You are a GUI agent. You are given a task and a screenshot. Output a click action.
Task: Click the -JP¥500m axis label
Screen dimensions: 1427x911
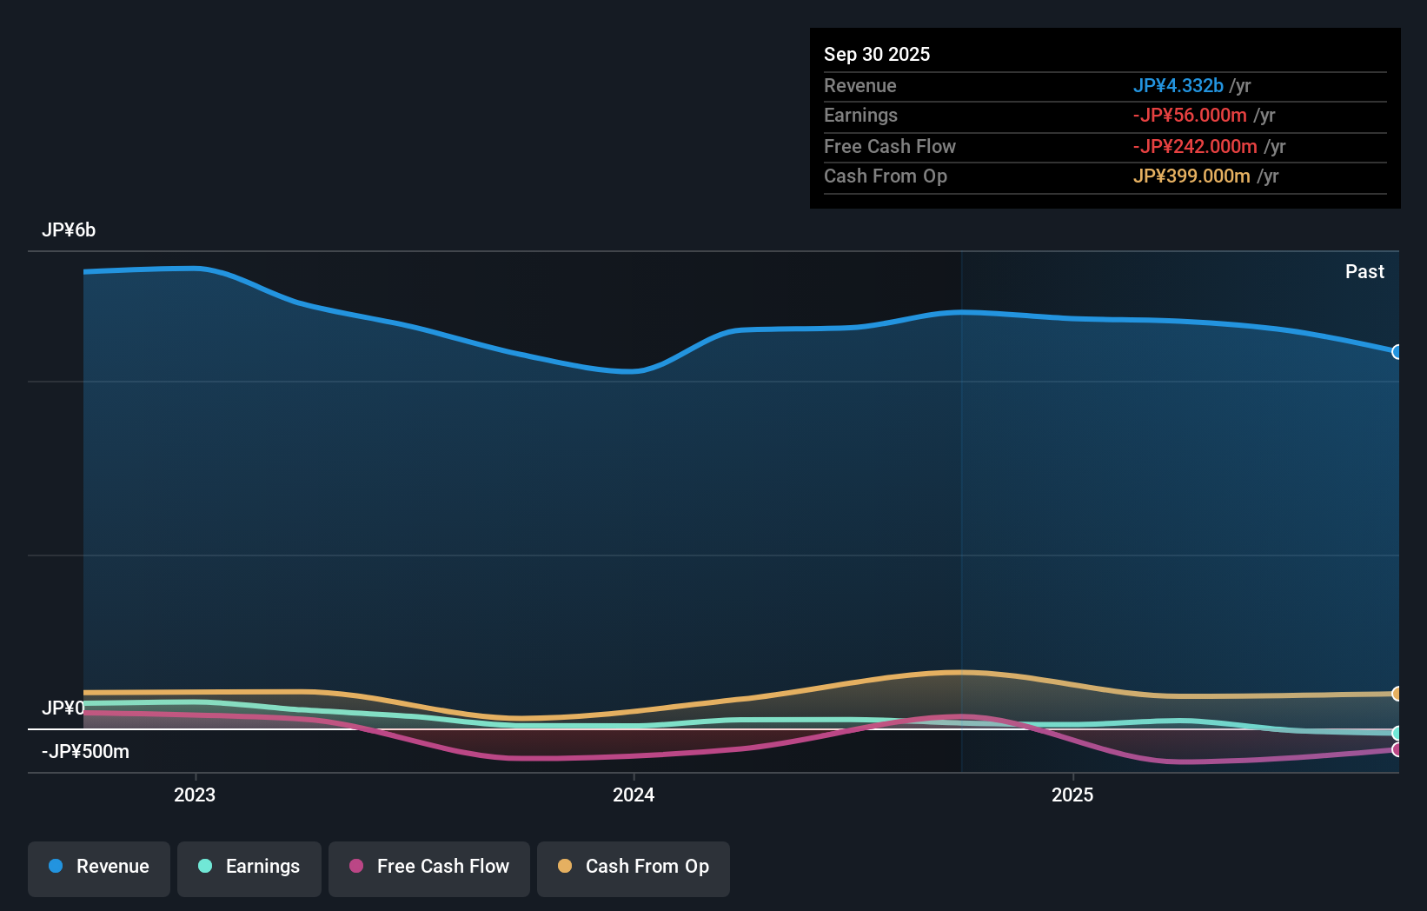tap(85, 751)
